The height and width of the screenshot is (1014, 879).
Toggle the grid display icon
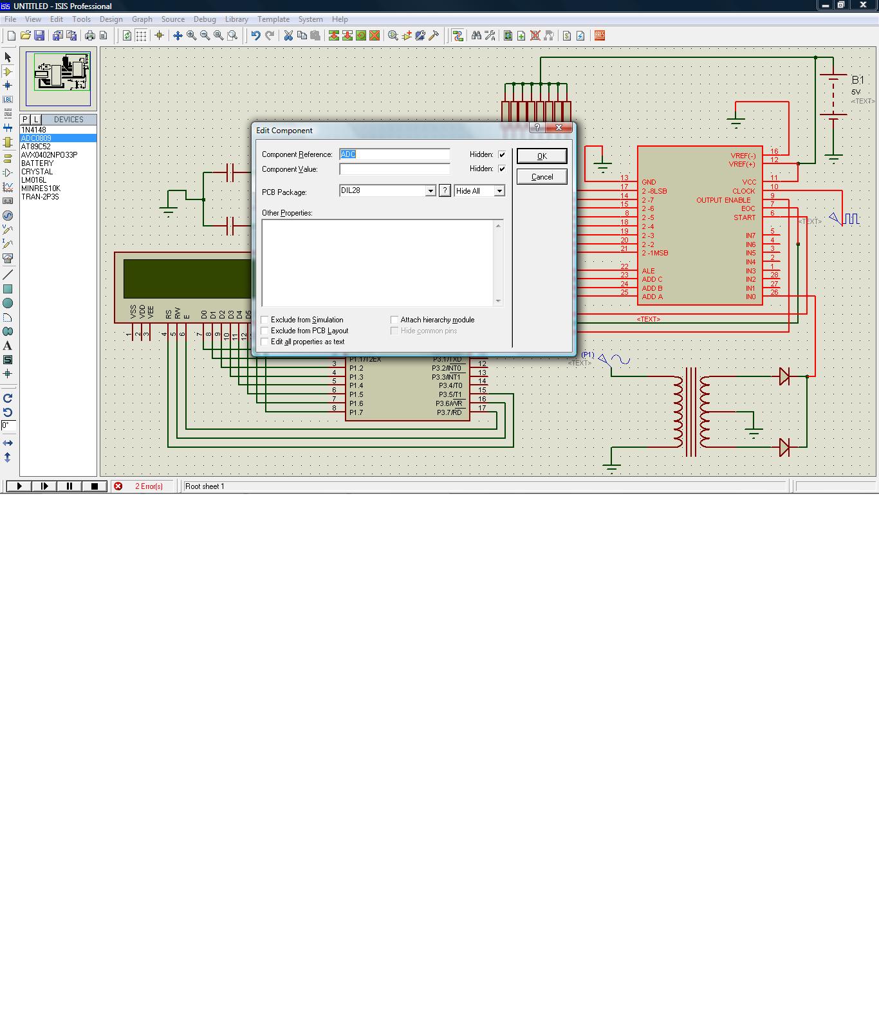(141, 36)
